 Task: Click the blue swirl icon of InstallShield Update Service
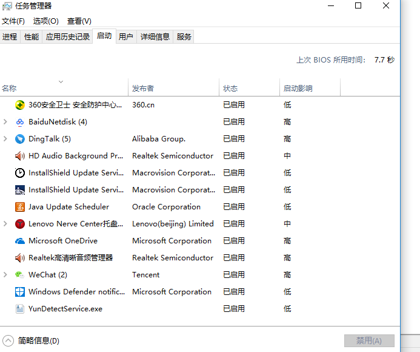click(20, 190)
